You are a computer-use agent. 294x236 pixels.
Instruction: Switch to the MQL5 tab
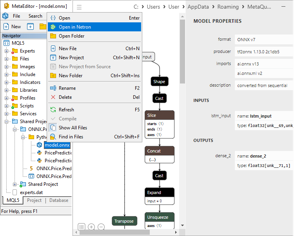tap(13, 200)
